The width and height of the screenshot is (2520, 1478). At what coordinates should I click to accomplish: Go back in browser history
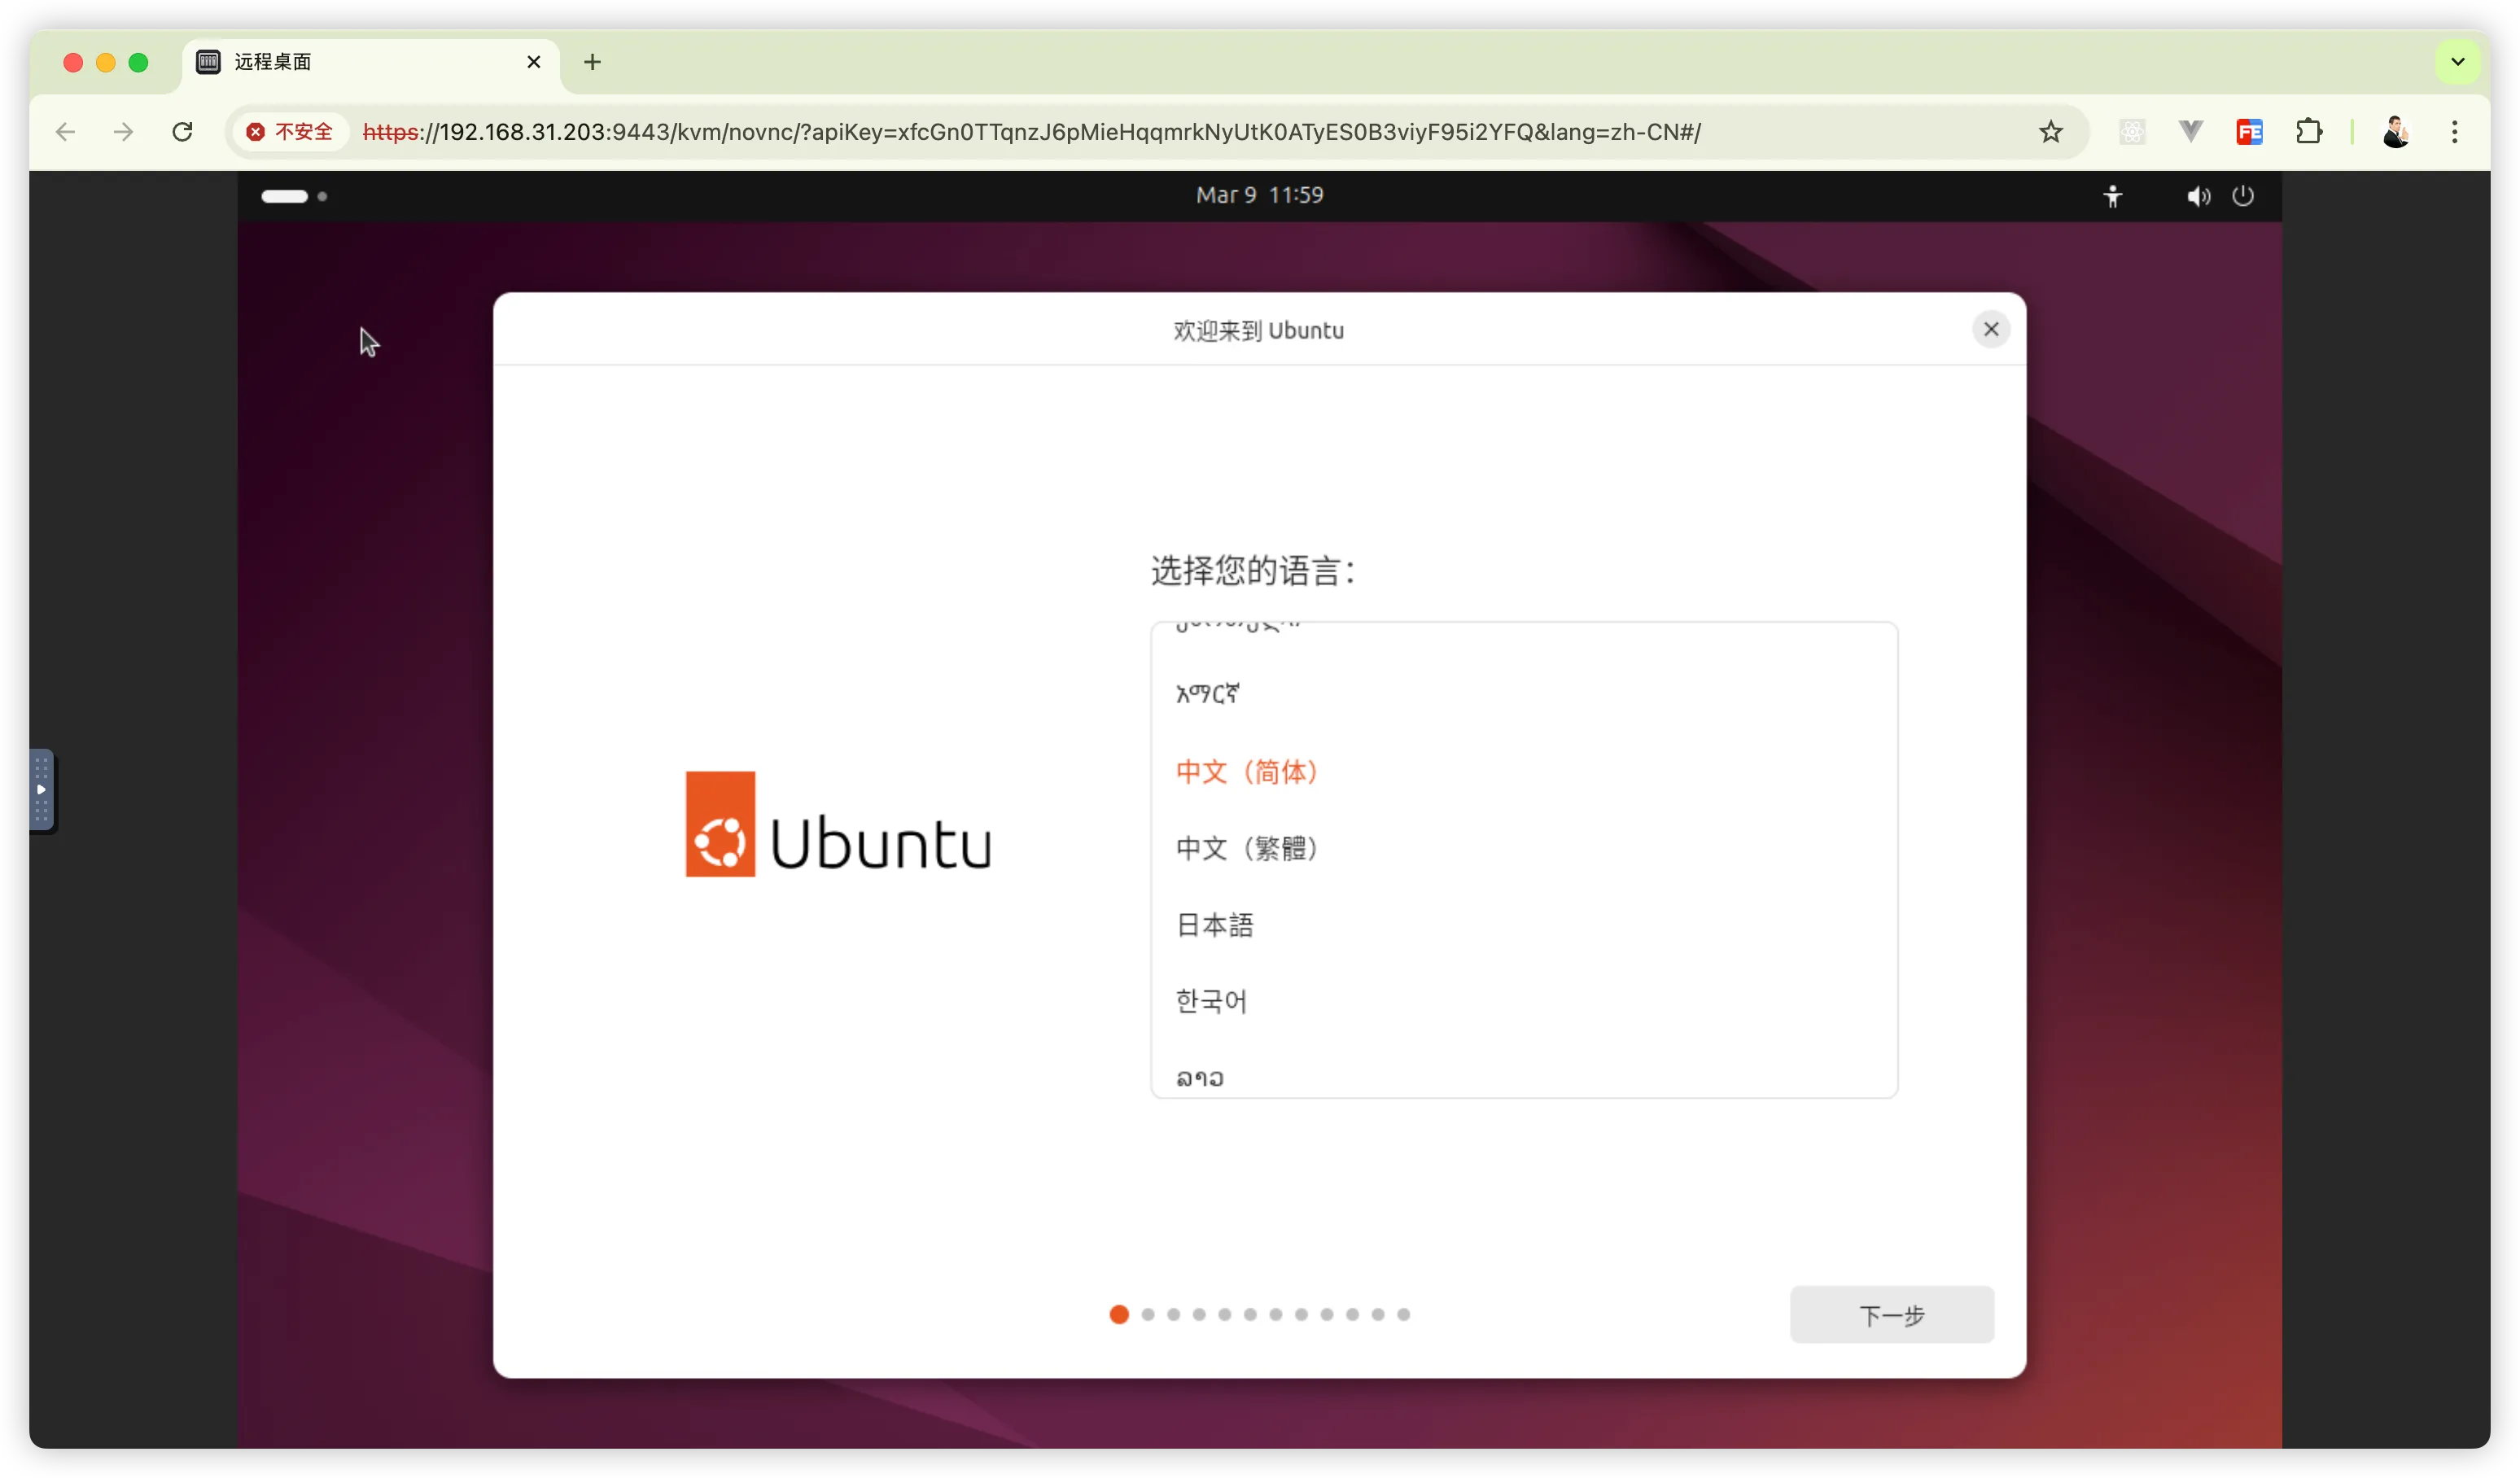pos(66,132)
